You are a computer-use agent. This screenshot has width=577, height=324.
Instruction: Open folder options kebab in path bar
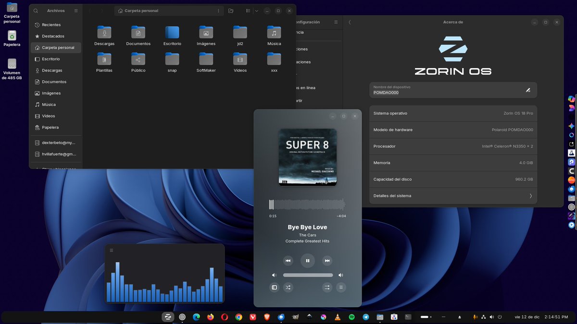218,11
